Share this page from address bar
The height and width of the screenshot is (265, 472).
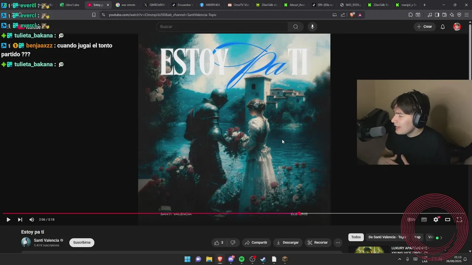coord(343,15)
